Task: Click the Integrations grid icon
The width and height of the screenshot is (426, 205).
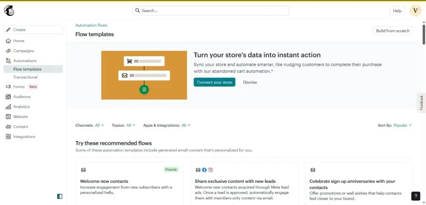Action: (x=8, y=137)
